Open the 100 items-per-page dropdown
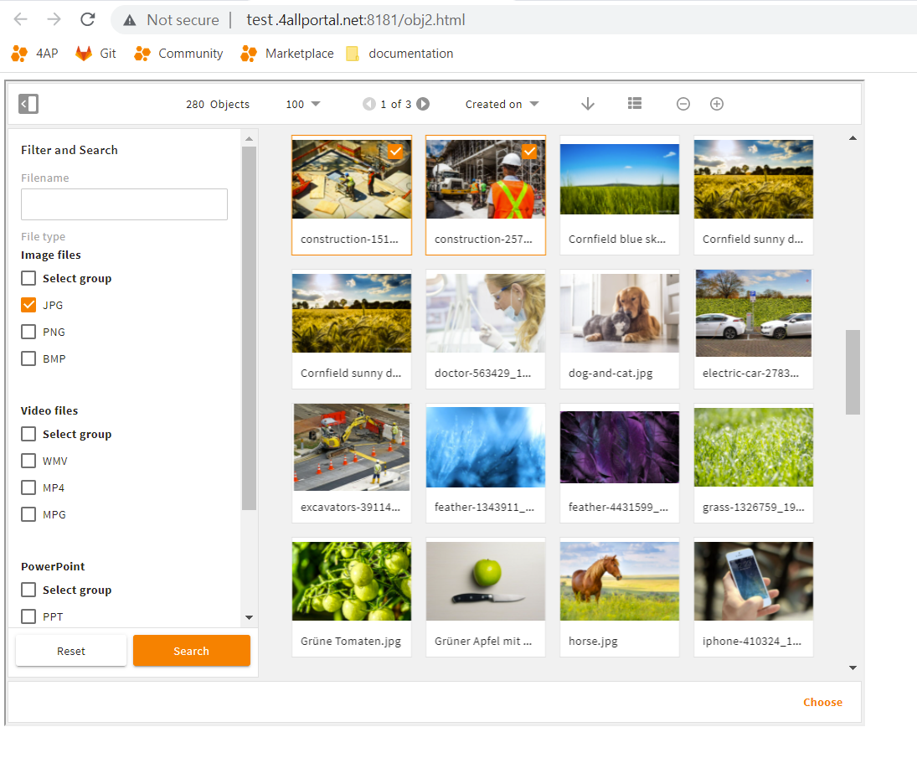Viewport: 917px width, 758px height. point(303,104)
